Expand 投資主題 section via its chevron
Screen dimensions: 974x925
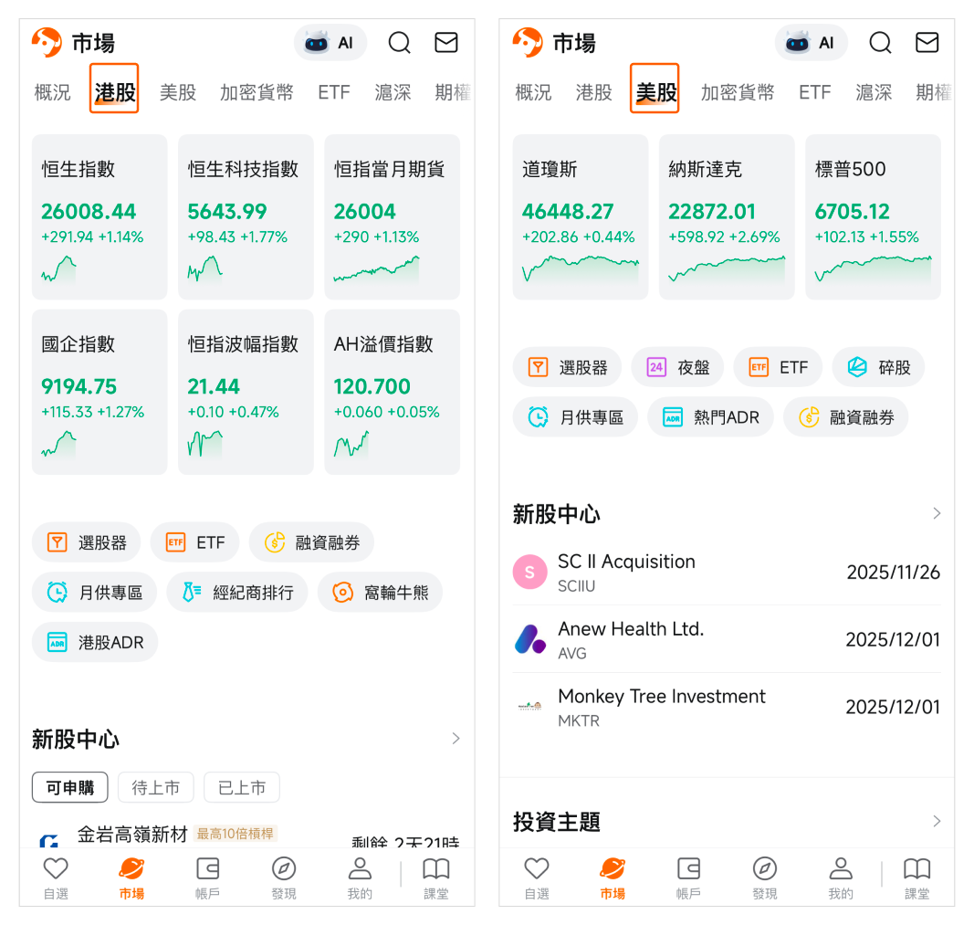click(x=937, y=821)
